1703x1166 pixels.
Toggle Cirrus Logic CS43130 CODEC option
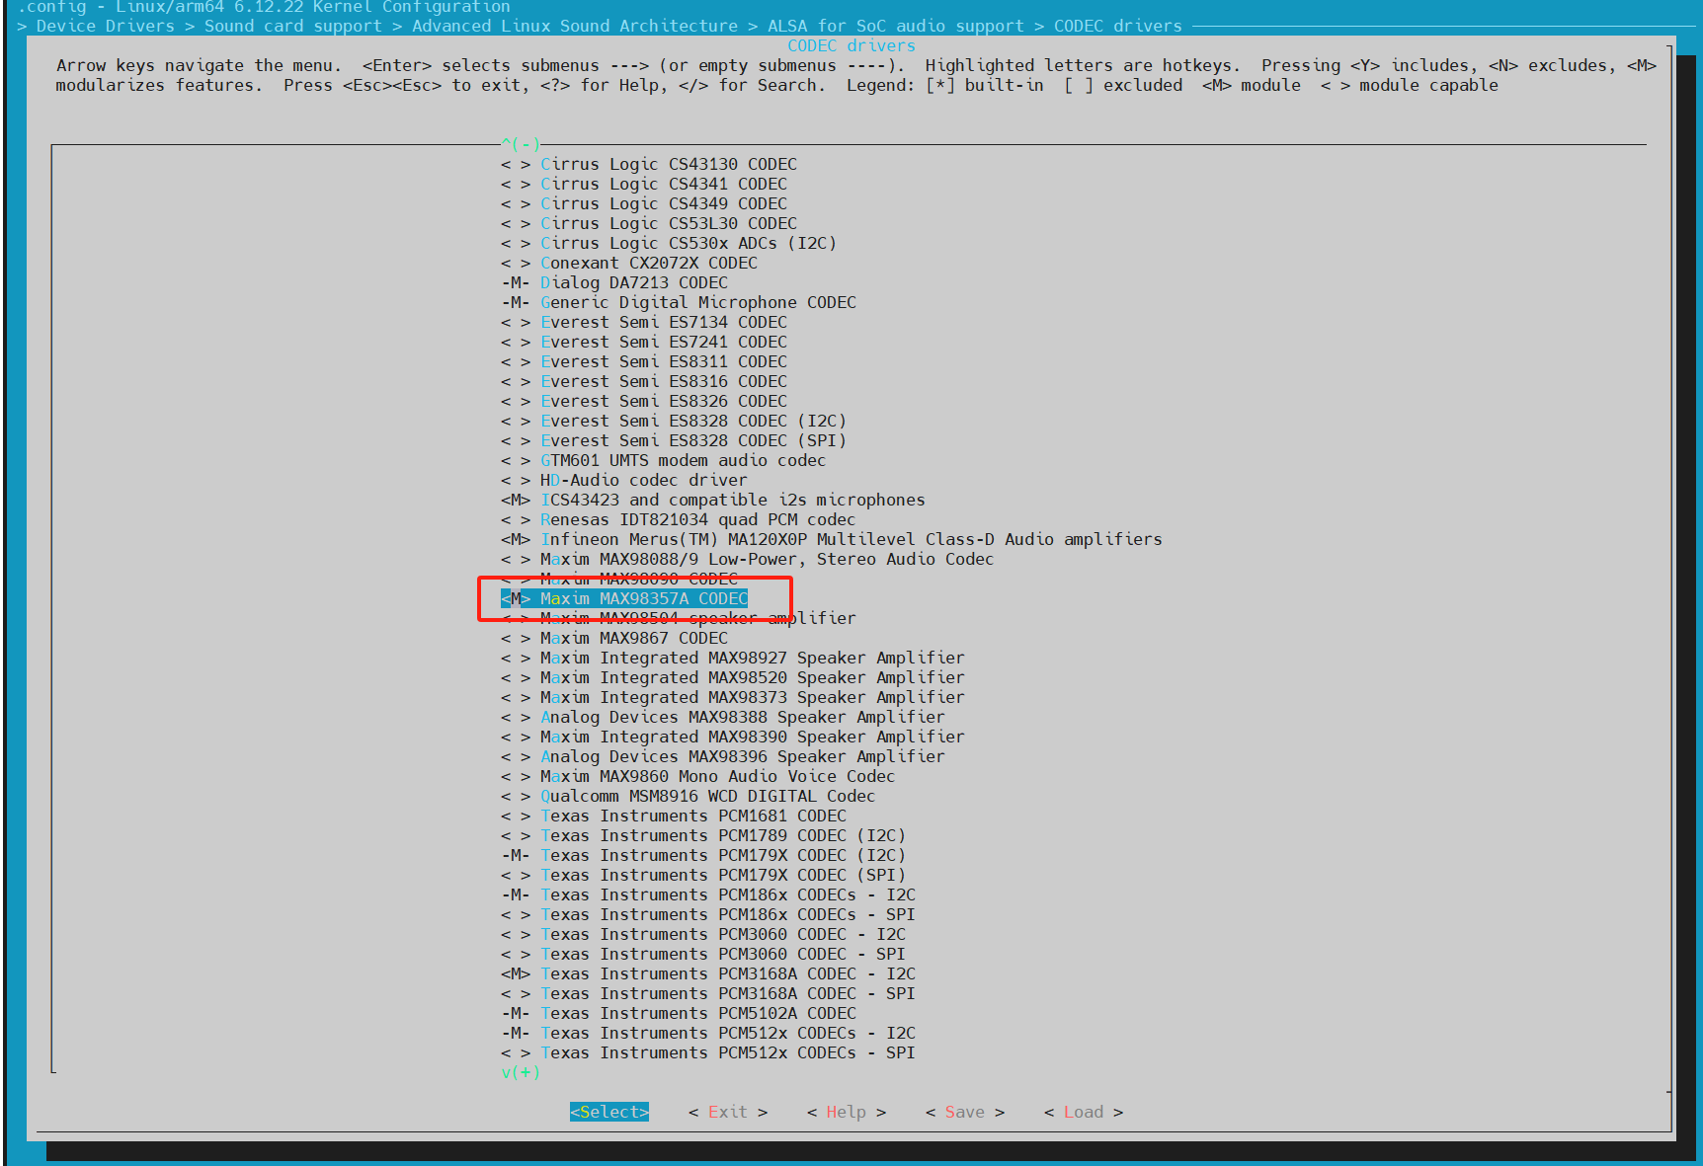(516, 164)
